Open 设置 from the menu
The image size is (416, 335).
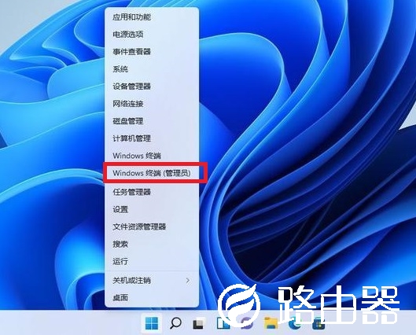152,209
